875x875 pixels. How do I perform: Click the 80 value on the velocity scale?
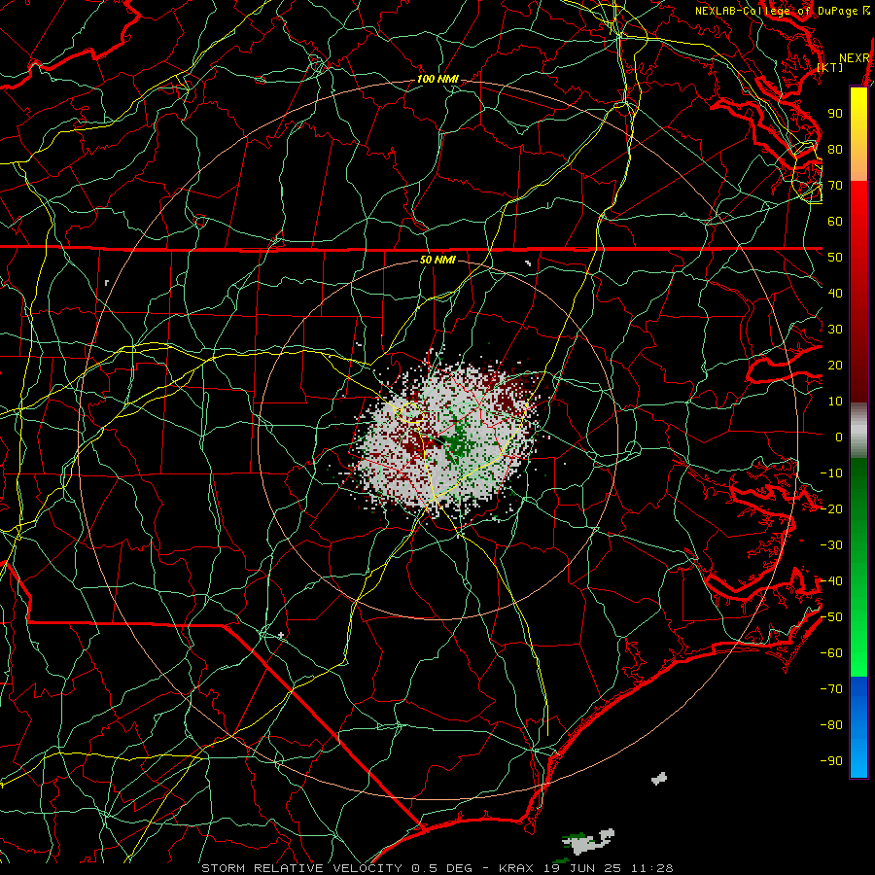[835, 150]
